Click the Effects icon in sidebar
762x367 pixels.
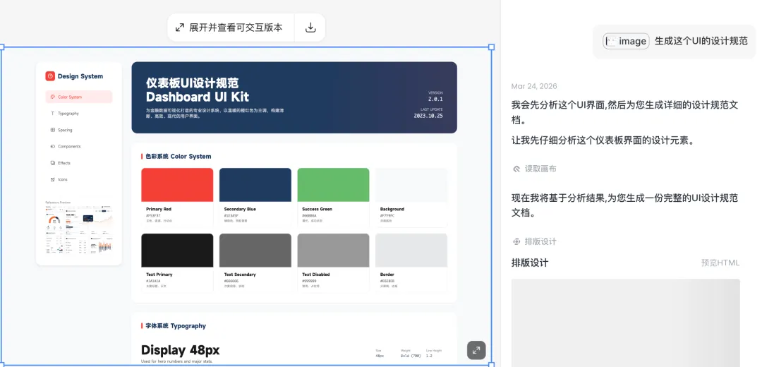52,163
